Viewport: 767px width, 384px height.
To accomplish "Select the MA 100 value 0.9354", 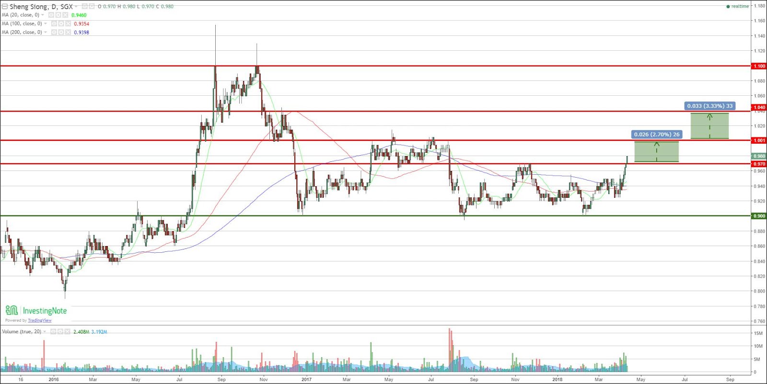I will pos(81,24).
